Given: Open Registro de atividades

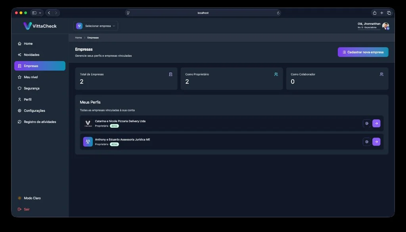Looking at the screenshot, I should (40, 122).
